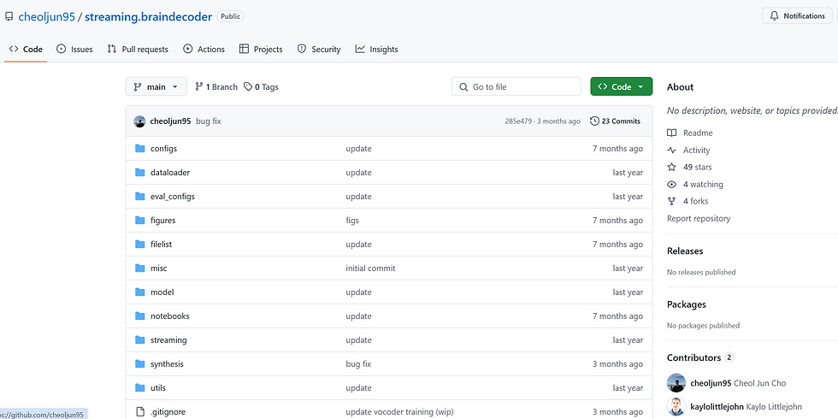Screen dimensions: 838x419
Task: Open cheoljun95 contributor profile name
Action: pos(711,383)
